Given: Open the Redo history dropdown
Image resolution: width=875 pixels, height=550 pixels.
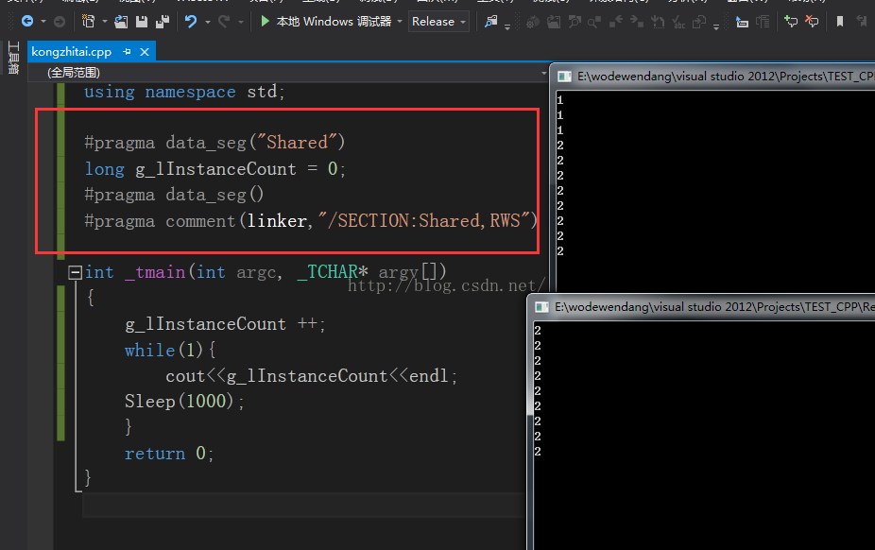Looking at the screenshot, I should coord(241,22).
